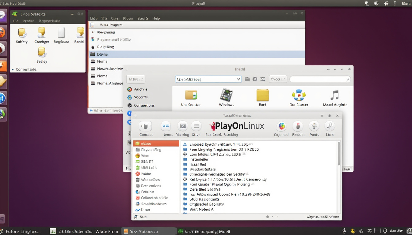Image resolution: width=412 pixels, height=235 pixels.
Task: Click the Settey icon in the top-left window
Action: point(42,52)
